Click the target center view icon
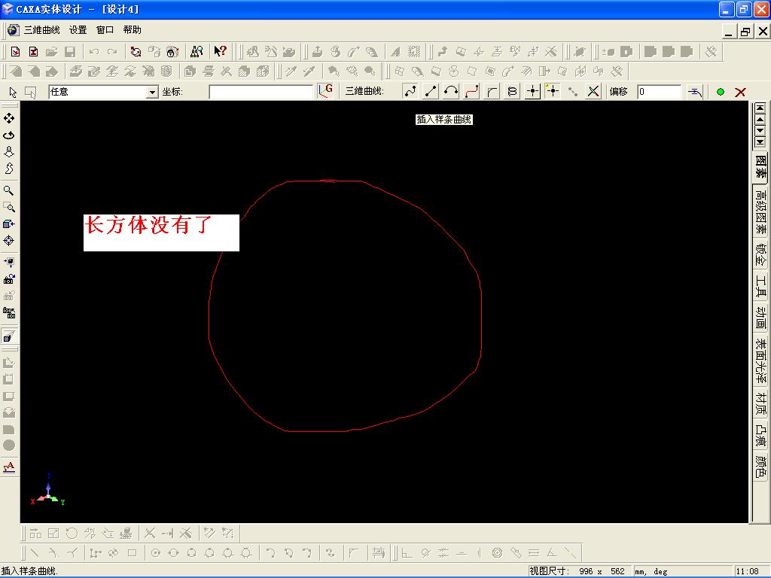Screen dimensions: 771x578 point(9,240)
